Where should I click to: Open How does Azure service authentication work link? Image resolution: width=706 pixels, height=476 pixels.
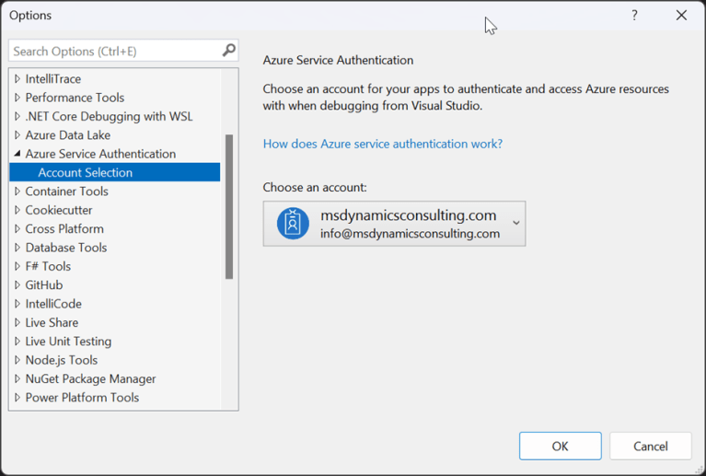click(383, 144)
